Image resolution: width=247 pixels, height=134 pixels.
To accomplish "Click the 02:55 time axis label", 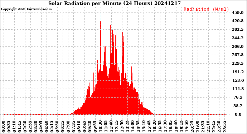I will click(x=30, y=127).
